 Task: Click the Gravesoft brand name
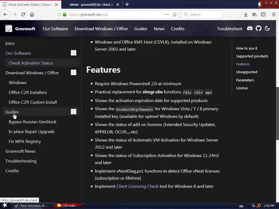(x=25, y=29)
